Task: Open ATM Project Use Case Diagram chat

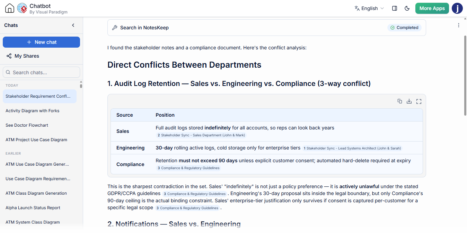Action: (x=39, y=140)
